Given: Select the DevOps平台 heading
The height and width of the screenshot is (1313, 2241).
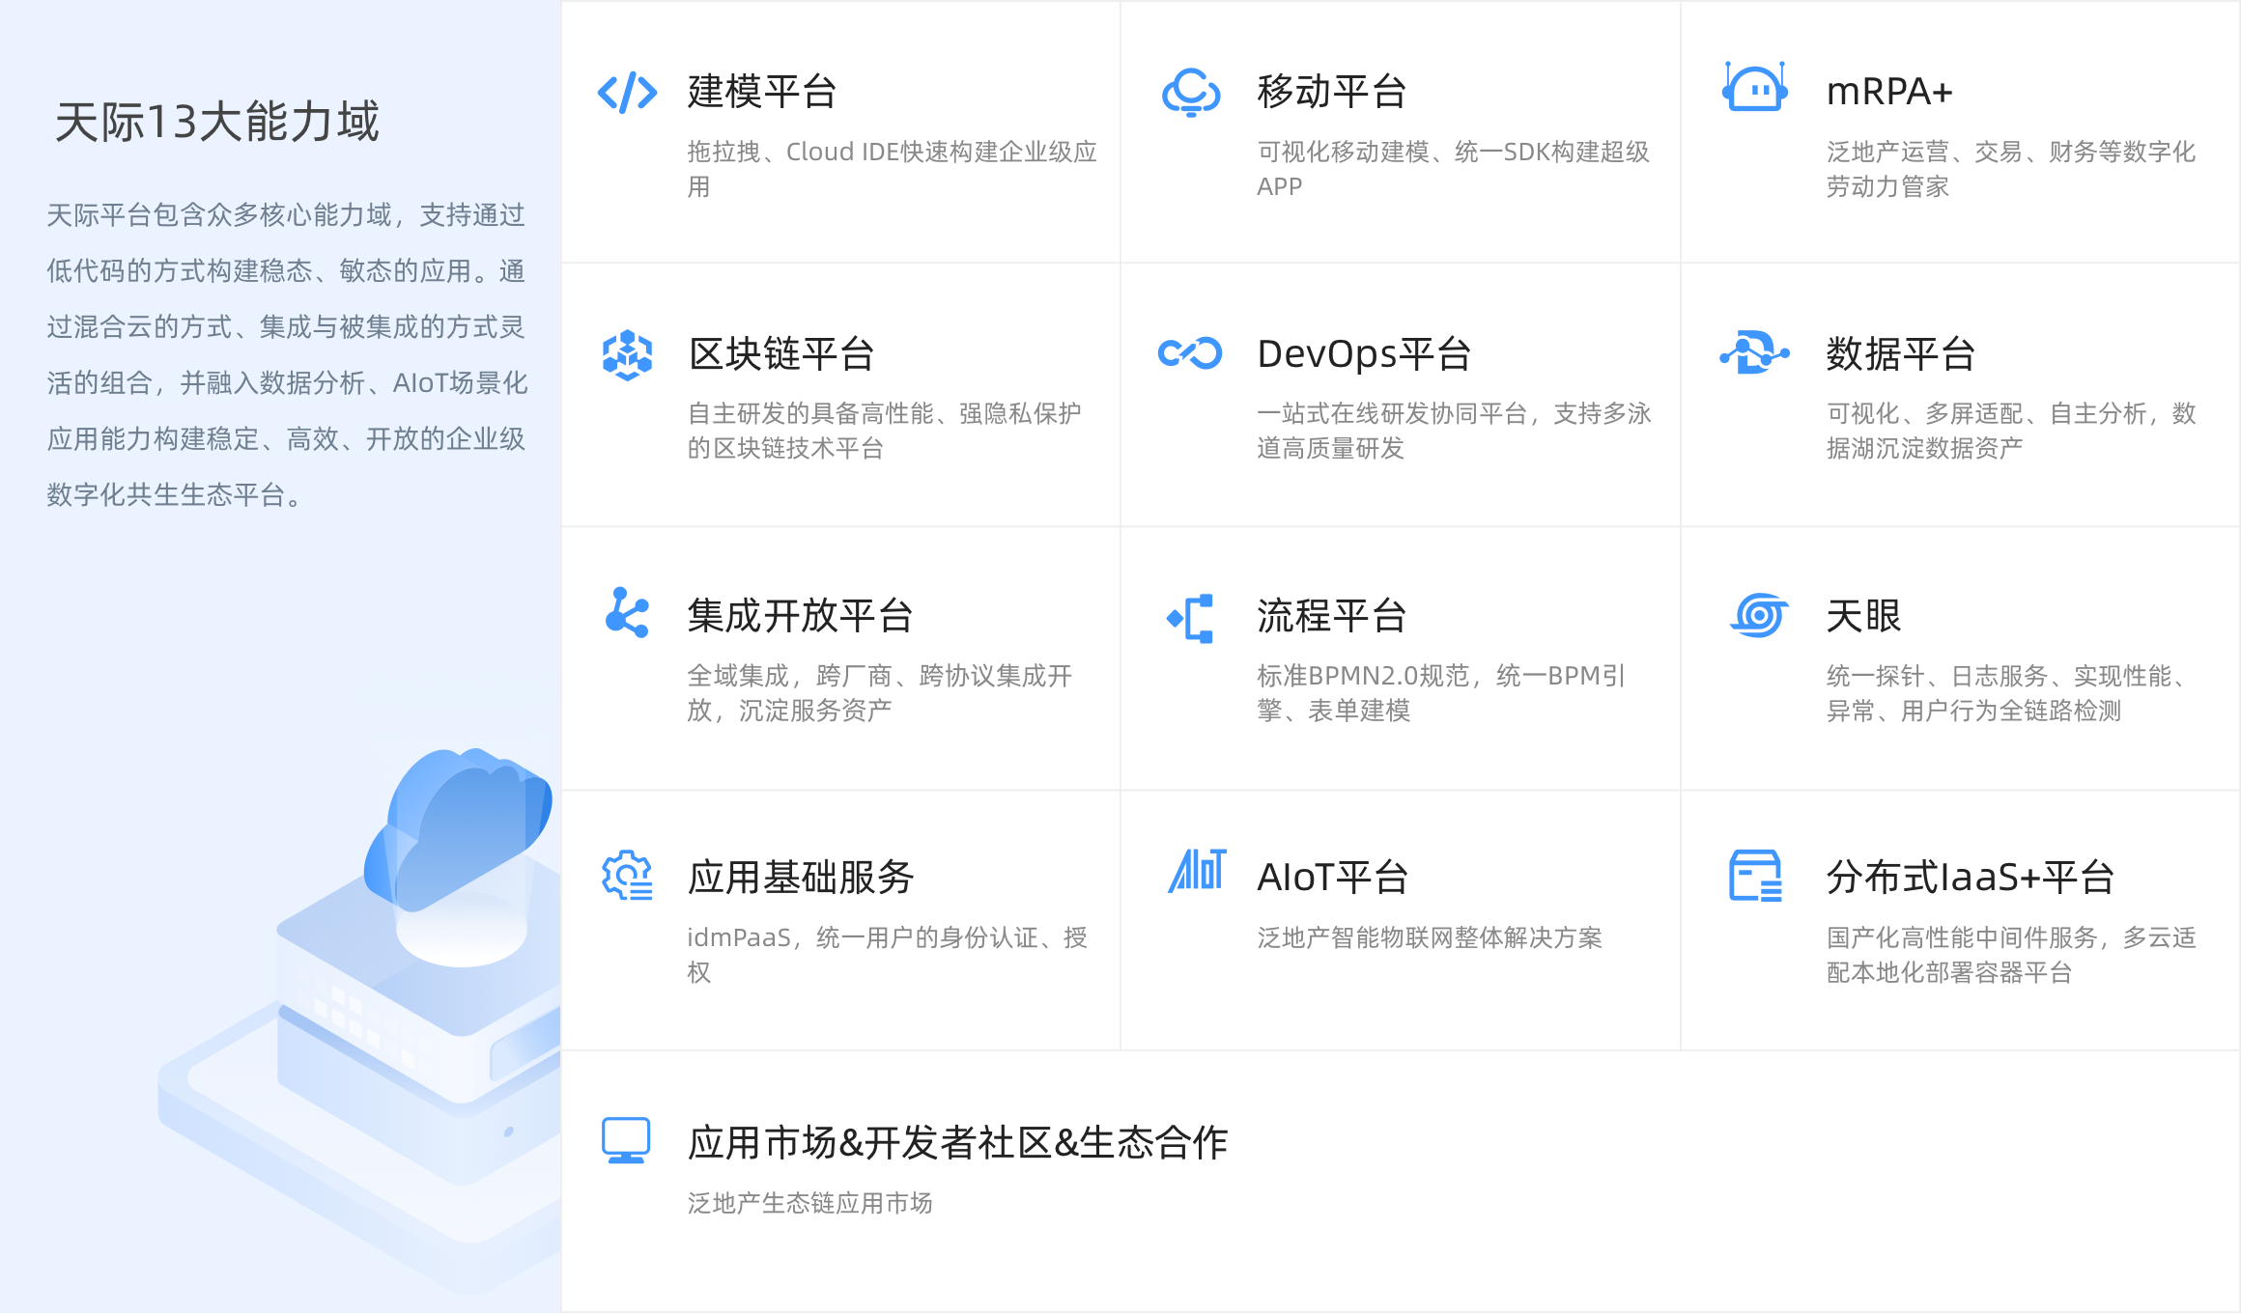Looking at the screenshot, I should (1364, 354).
